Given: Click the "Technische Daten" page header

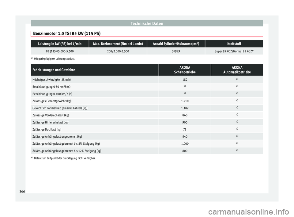Looking at the screenshot, I should (x=147, y=24).
